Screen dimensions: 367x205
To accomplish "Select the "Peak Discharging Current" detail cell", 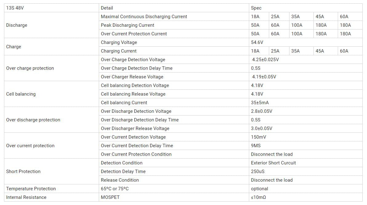I will point(128,25).
